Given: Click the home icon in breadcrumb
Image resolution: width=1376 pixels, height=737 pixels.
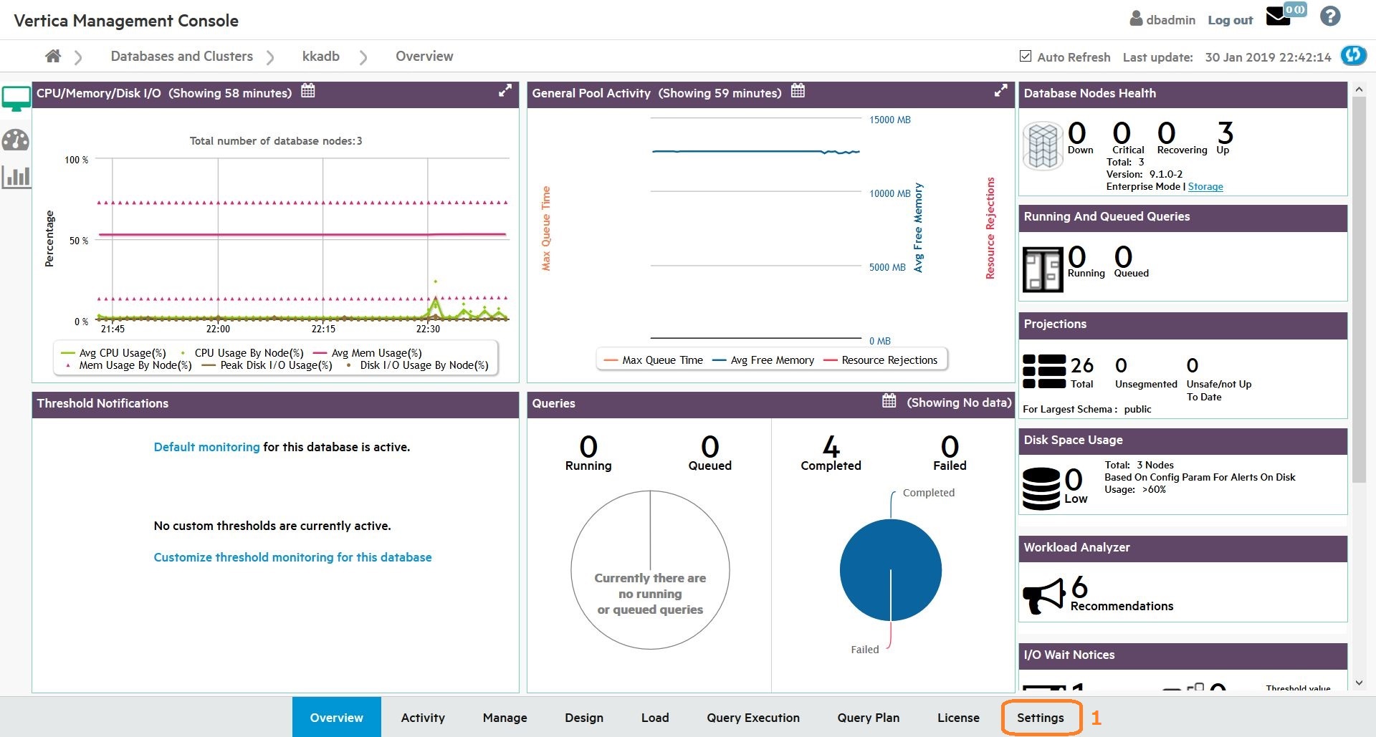Looking at the screenshot, I should (52, 56).
